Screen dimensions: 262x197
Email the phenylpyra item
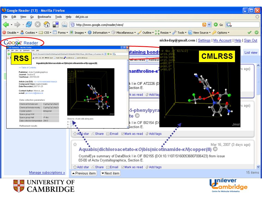coord(112,134)
